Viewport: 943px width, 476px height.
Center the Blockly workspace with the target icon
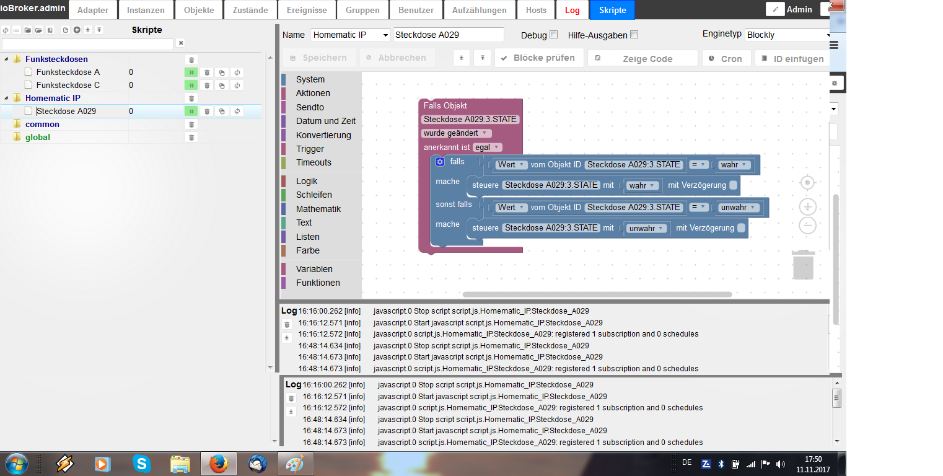807,183
